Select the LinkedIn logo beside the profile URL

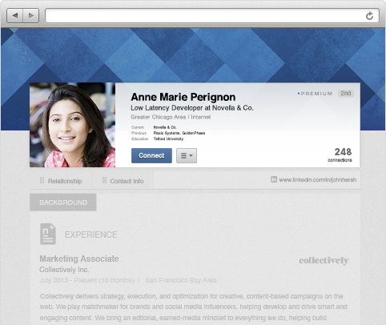(274, 179)
